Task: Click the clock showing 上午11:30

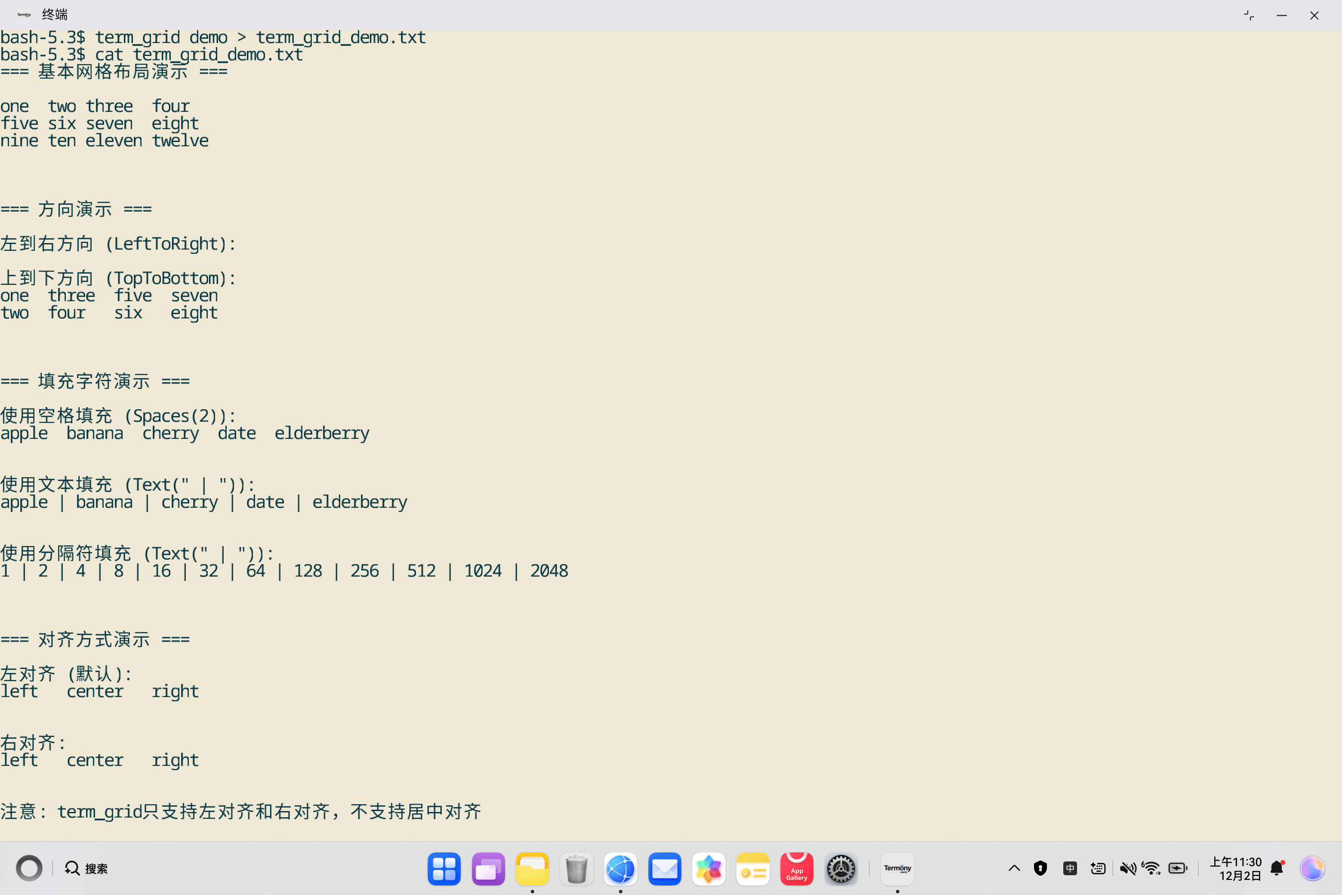Action: click(x=1235, y=869)
